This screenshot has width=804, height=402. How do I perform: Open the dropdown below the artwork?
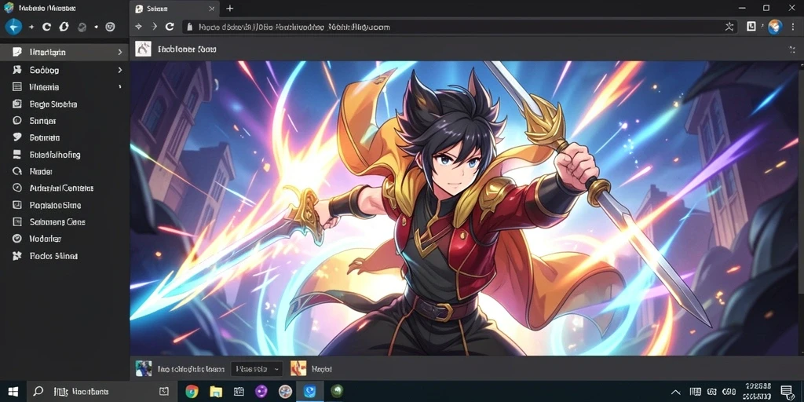coord(257,369)
